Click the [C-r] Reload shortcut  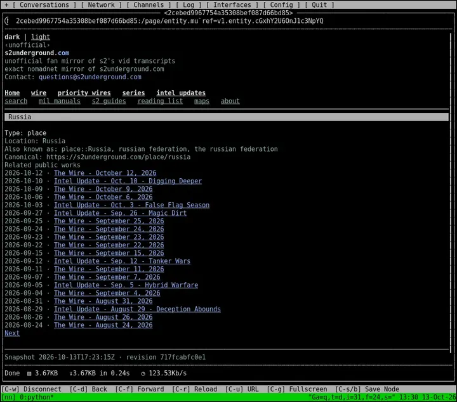pyautogui.click(x=194, y=389)
